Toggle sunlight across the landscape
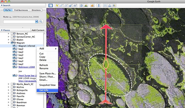 pyautogui.click(x=86, y=5)
